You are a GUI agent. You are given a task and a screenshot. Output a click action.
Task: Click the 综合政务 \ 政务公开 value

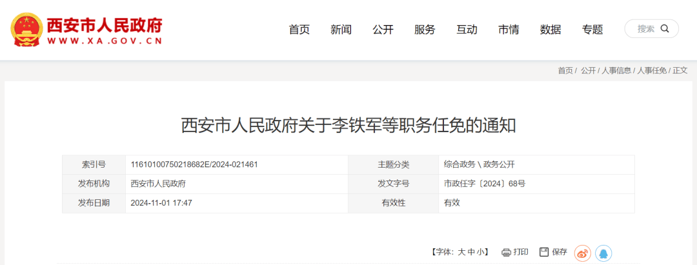coord(479,164)
